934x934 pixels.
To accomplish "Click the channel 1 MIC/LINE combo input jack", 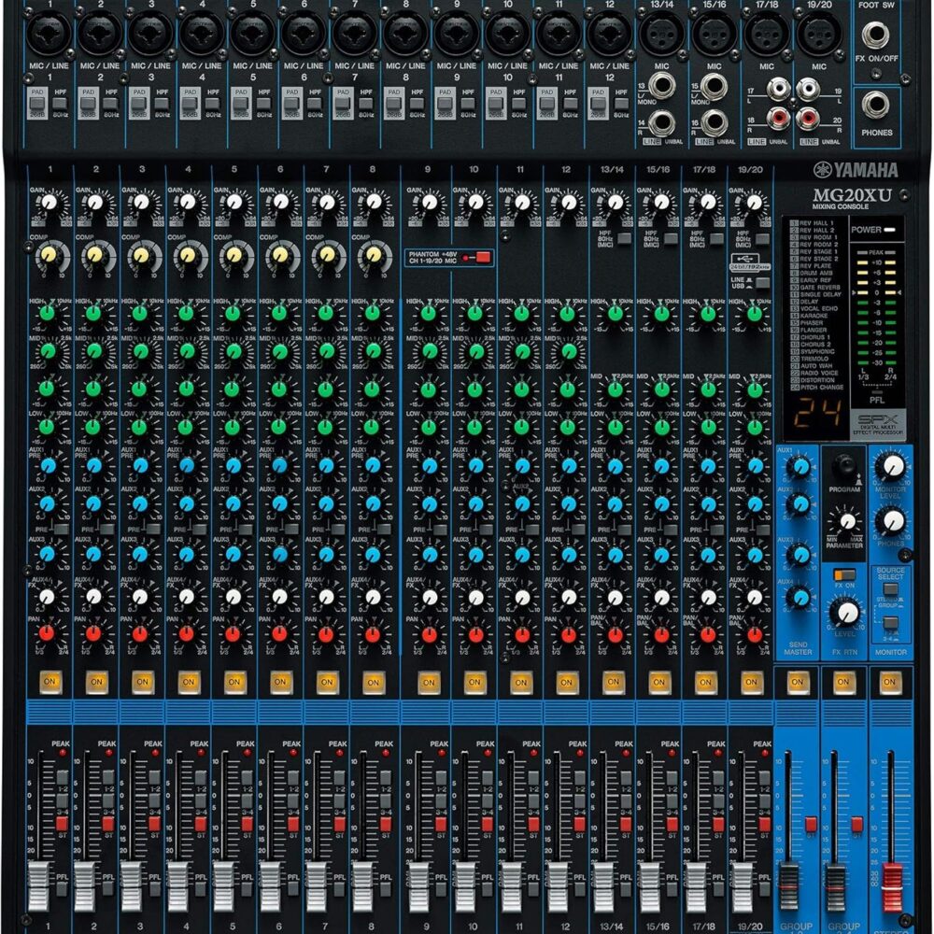I will 49,32.
